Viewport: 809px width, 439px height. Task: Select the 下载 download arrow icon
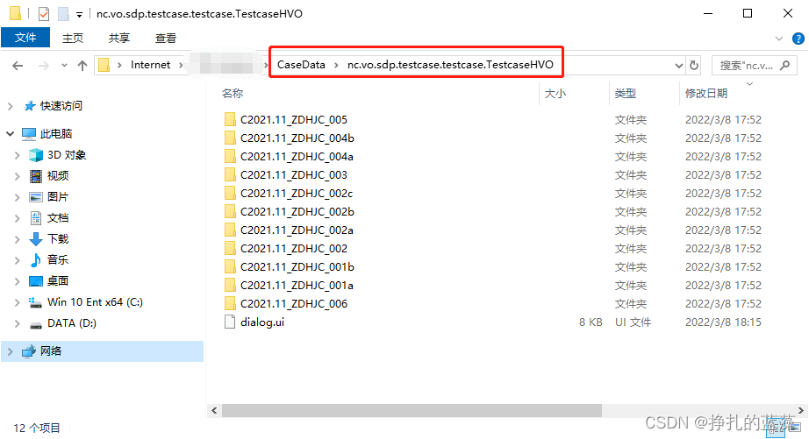pyautogui.click(x=36, y=239)
